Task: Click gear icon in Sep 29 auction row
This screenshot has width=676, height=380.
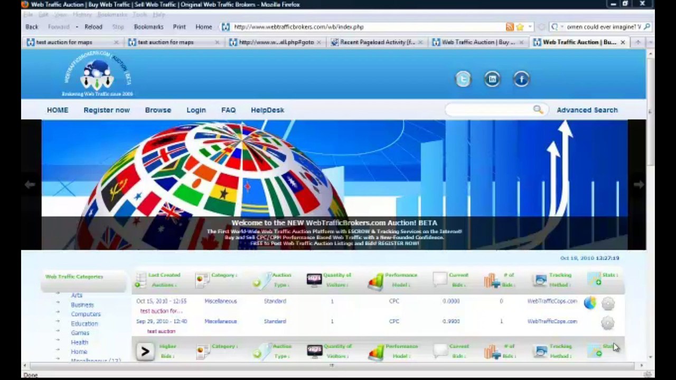Action: tap(608, 323)
